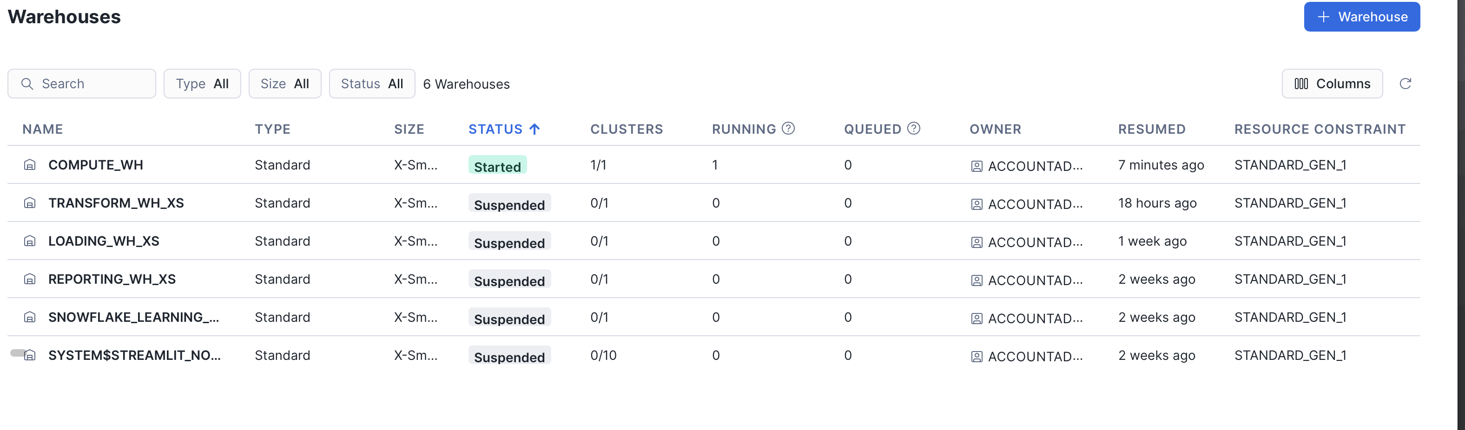
Task: Click the refresh icon beside Columns
Action: [1405, 84]
